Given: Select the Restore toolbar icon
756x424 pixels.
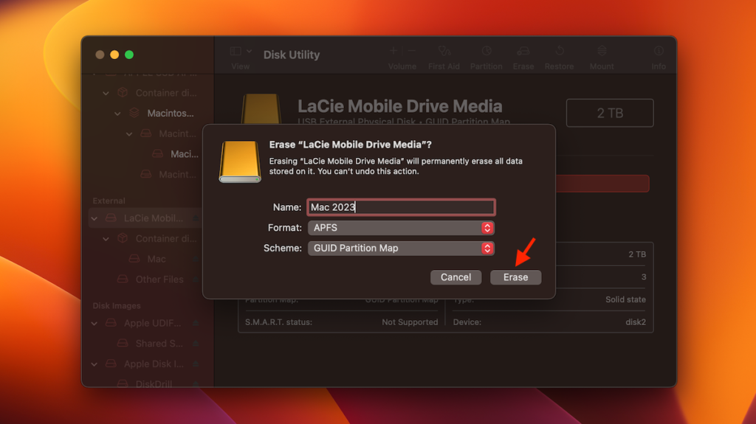Looking at the screenshot, I should point(559,52).
